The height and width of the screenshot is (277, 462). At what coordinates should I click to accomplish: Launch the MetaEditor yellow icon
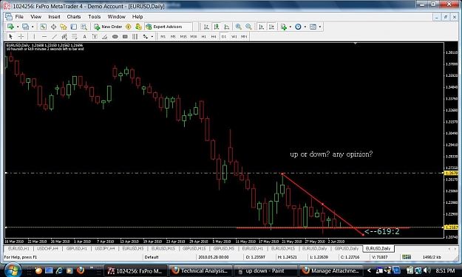[x=129, y=27]
